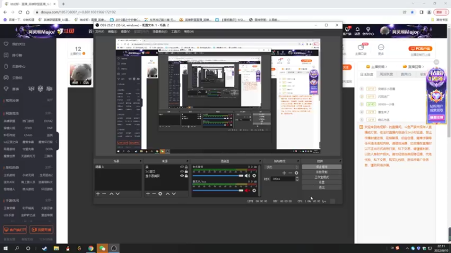Move the scene up in the Scenes list
This screenshot has width=451, height=253.
point(112,194)
